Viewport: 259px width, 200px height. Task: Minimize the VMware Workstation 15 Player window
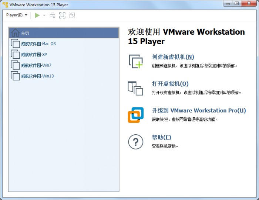(x=228, y=3)
